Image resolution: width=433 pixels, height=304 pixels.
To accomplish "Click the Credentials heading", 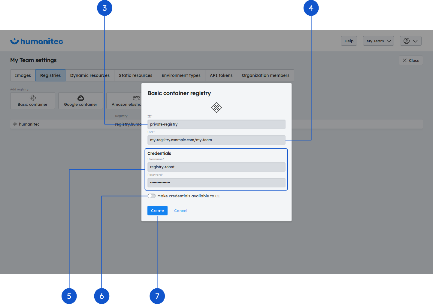I will [x=159, y=154].
